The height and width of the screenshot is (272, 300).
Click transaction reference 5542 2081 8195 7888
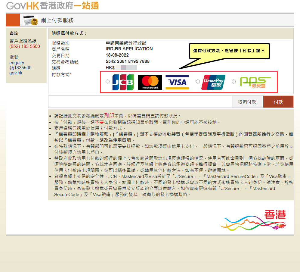click(x=128, y=61)
